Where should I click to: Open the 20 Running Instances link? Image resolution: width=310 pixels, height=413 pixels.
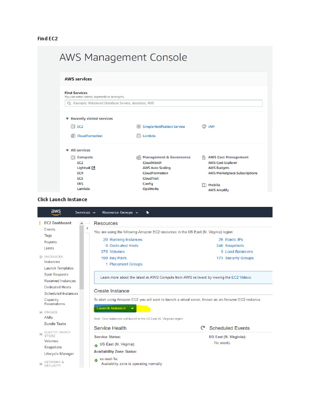[123, 240]
